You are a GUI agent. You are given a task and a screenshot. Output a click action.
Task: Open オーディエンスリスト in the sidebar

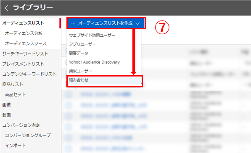[23, 23]
